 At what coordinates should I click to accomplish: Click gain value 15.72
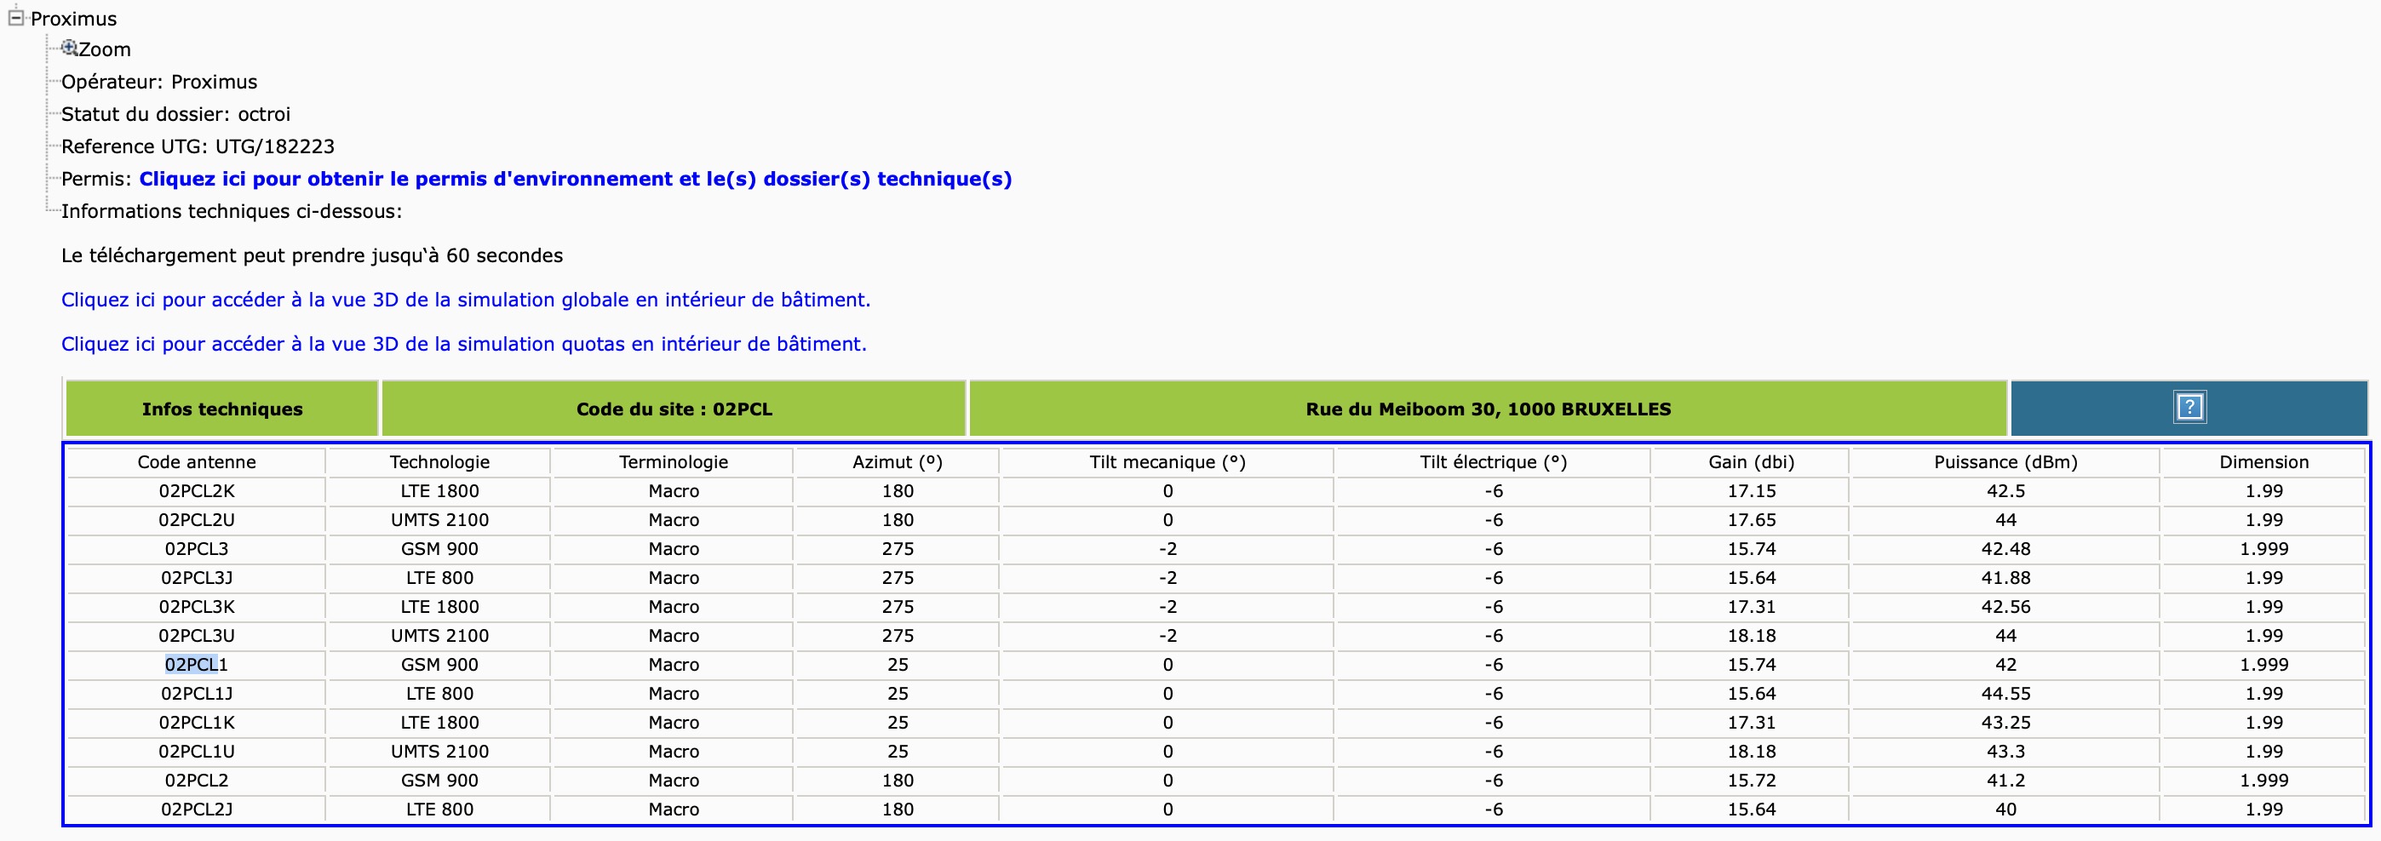(1751, 780)
